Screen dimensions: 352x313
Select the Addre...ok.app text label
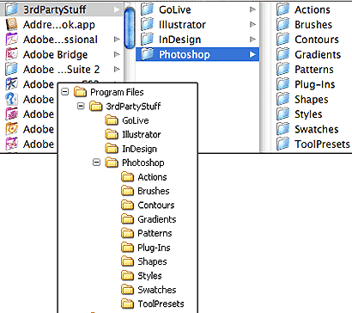(59, 25)
